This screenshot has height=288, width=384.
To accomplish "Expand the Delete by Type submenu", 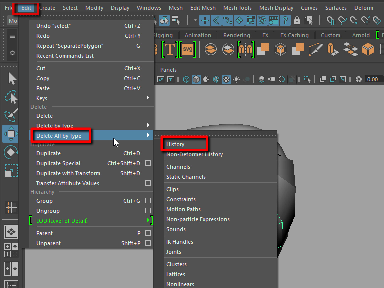I will click(x=90, y=126).
